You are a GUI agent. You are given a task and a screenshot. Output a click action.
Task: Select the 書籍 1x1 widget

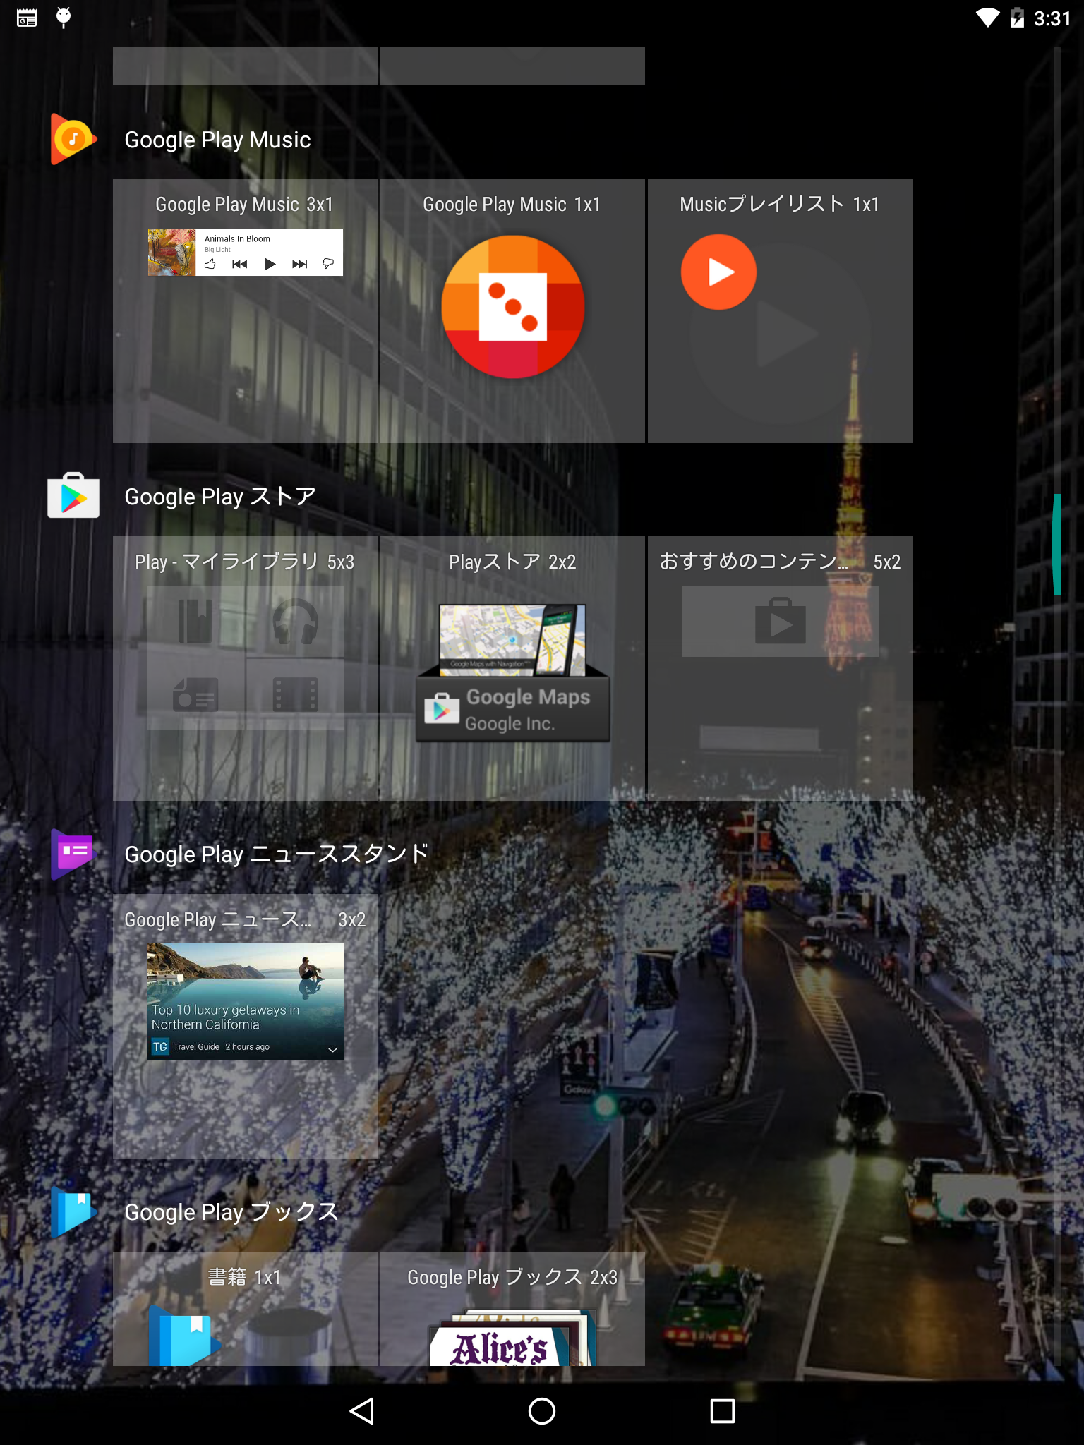[x=245, y=1309]
